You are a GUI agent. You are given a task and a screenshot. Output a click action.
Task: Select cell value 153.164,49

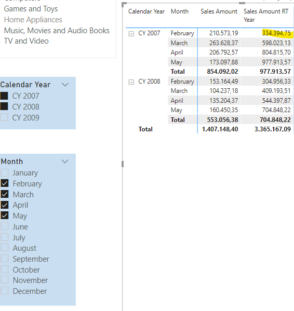[223, 82]
